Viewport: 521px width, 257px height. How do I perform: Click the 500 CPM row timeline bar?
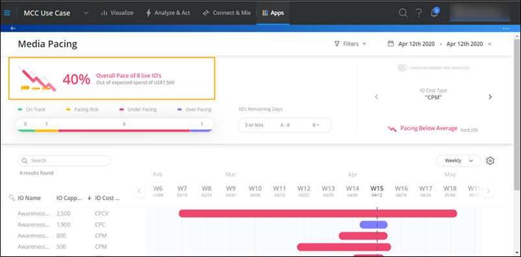click(x=344, y=247)
